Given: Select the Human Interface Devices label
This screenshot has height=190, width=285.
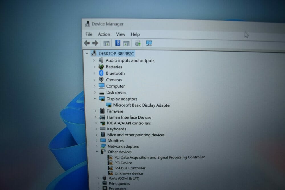Looking at the screenshot, I should [129, 117].
